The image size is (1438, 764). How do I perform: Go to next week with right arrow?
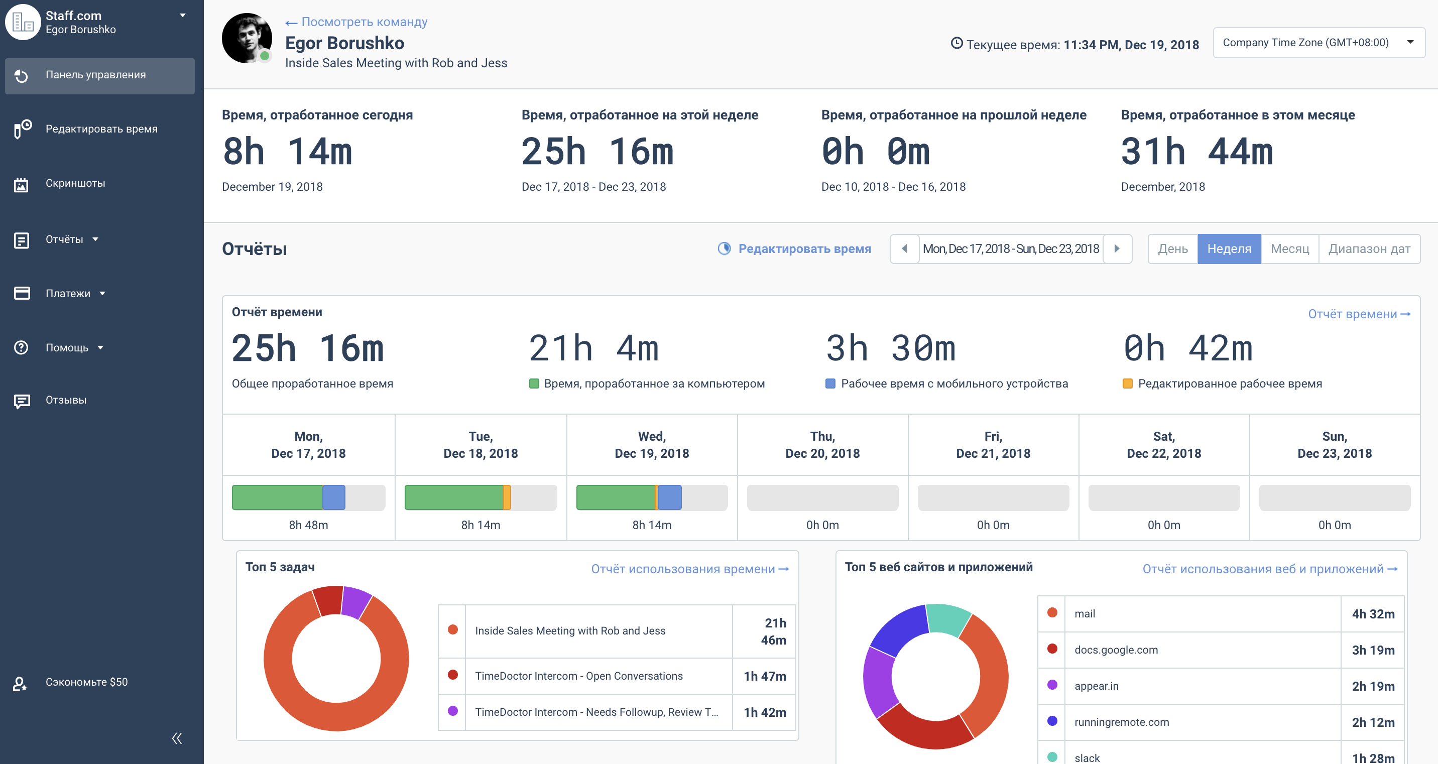(x=1117, y=248)
